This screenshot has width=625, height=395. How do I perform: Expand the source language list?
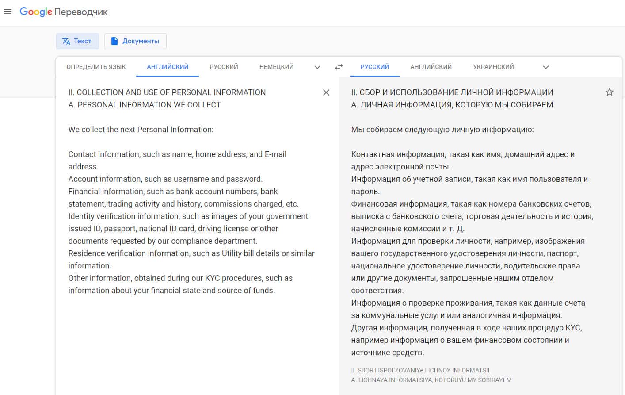coord(317,67)
